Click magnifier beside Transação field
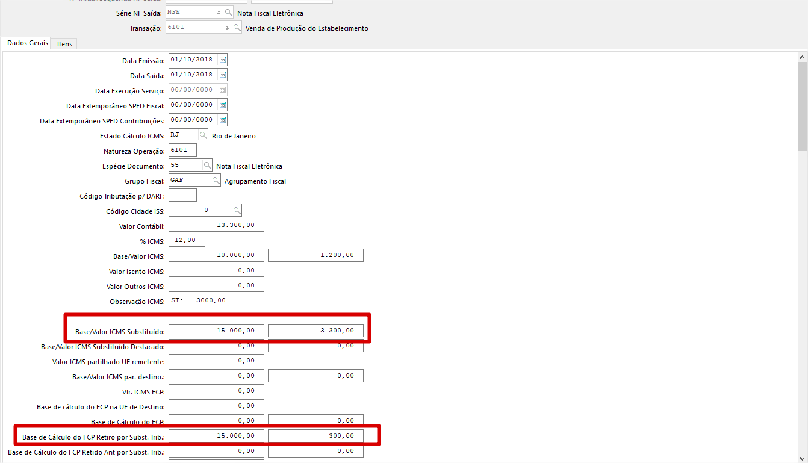Viewport: 808px width, 463px height. pyautogui.click(x=237, y=28)
